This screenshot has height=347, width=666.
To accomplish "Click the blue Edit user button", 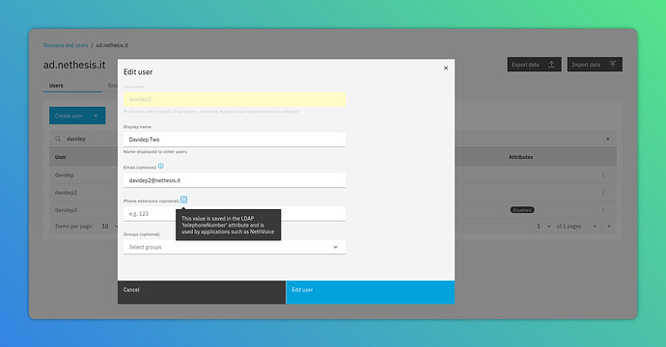I will [371, 292].
